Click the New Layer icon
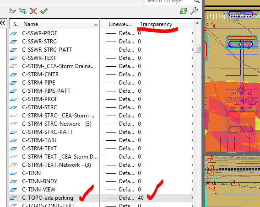The image size is (260, 207). [12, 11]
